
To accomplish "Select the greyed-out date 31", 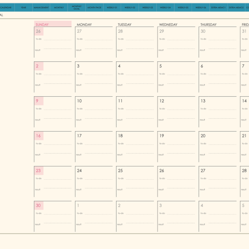I will click(x=244, y=31).
